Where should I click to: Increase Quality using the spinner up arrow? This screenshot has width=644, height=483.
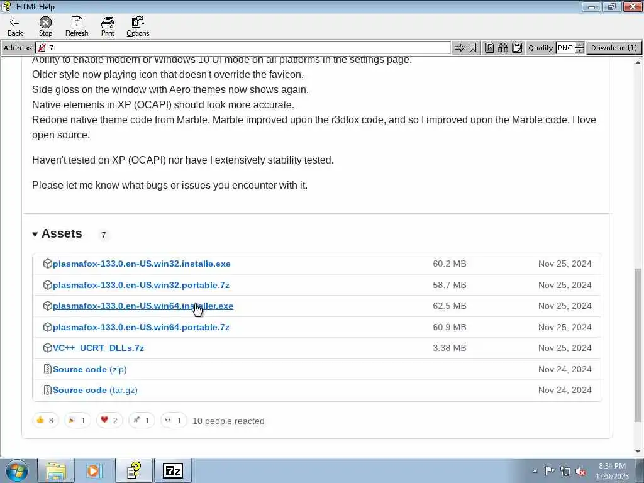pyautogui.click(x=579, y=45)
